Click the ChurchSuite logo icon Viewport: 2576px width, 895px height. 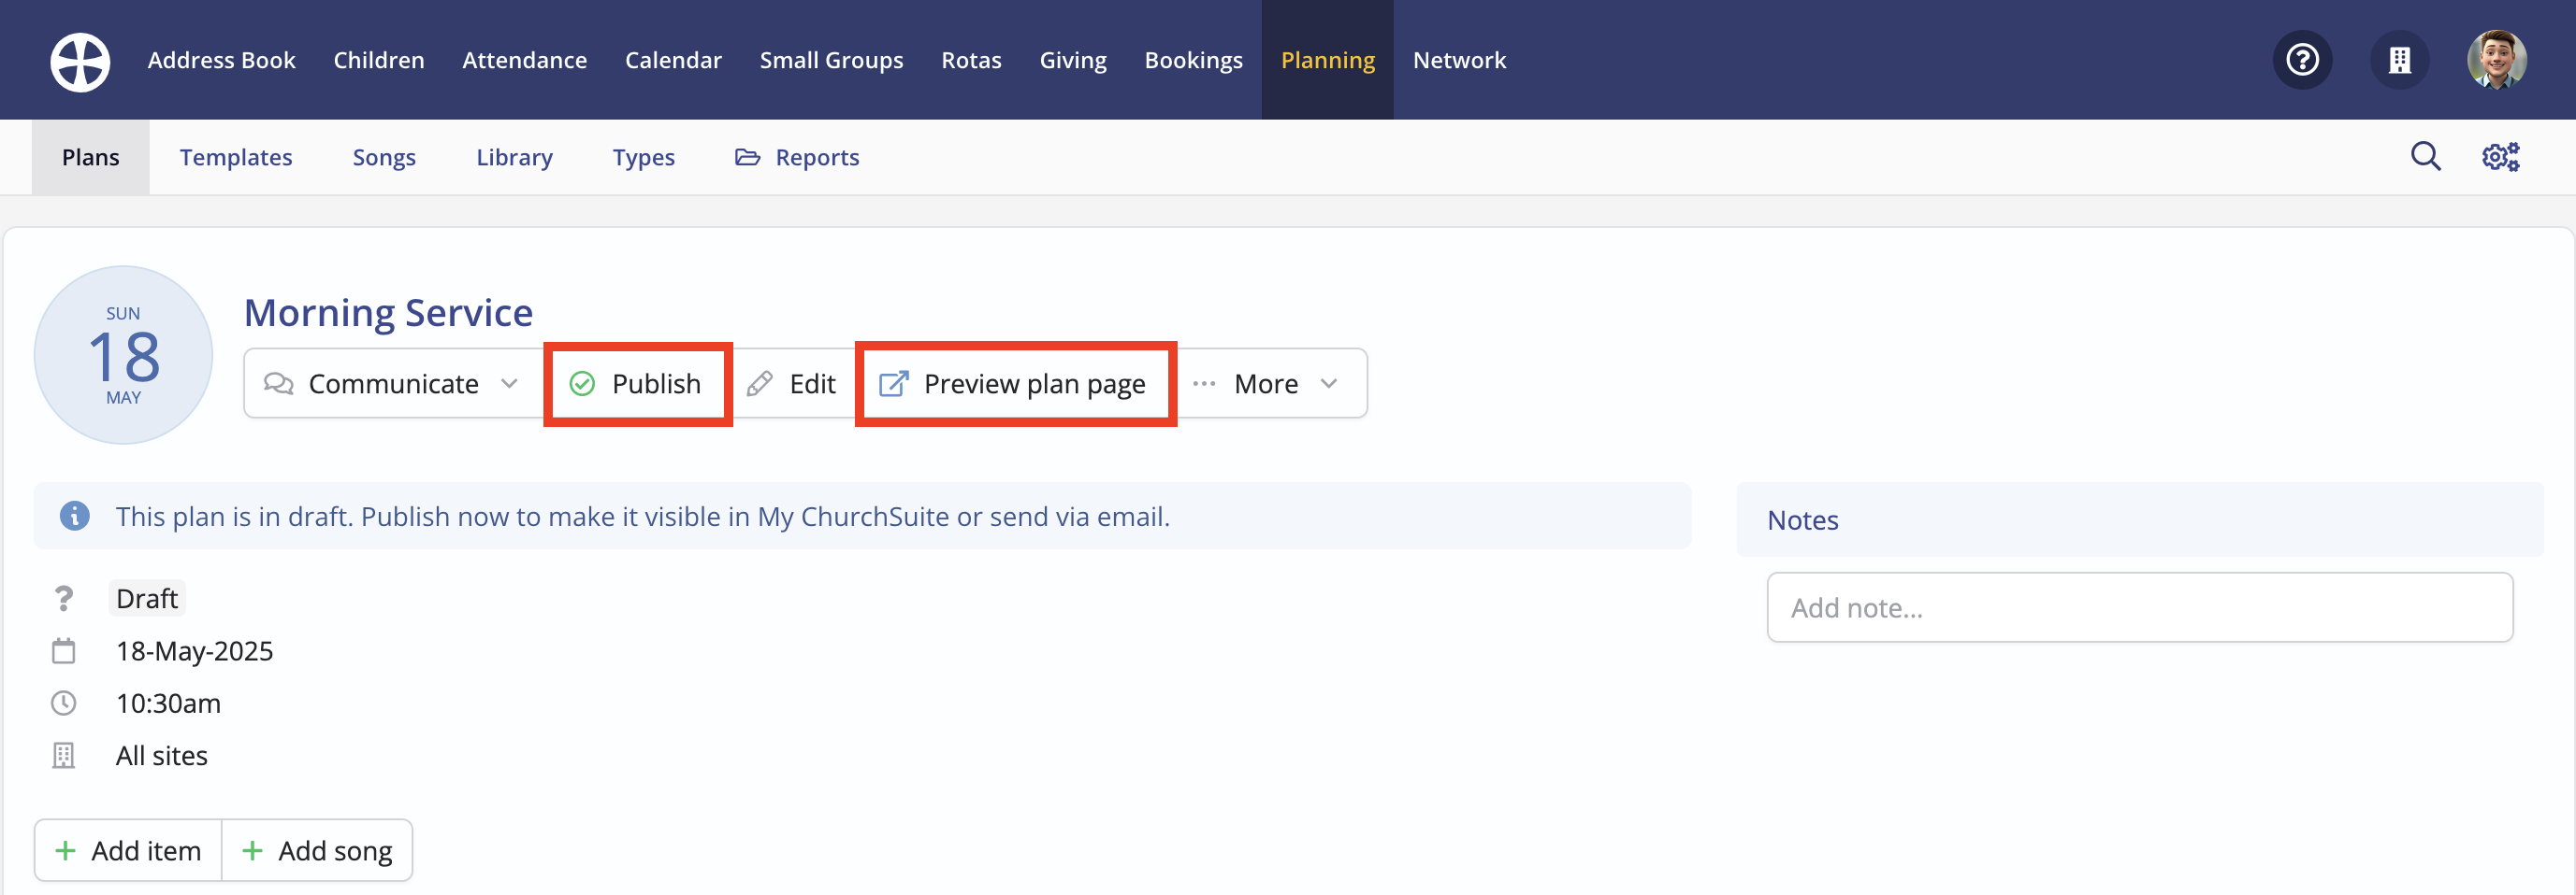tap(80, 61)
